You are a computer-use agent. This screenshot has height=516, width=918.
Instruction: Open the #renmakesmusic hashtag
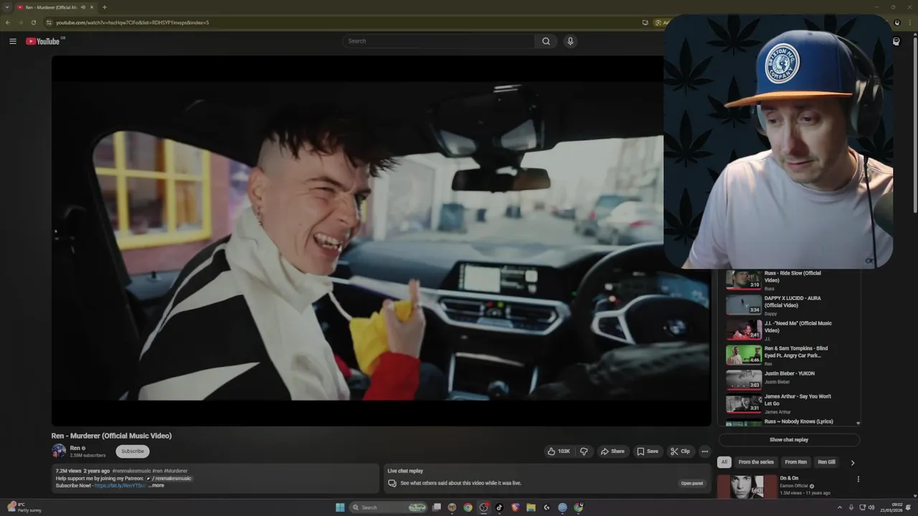click(131, 471)
